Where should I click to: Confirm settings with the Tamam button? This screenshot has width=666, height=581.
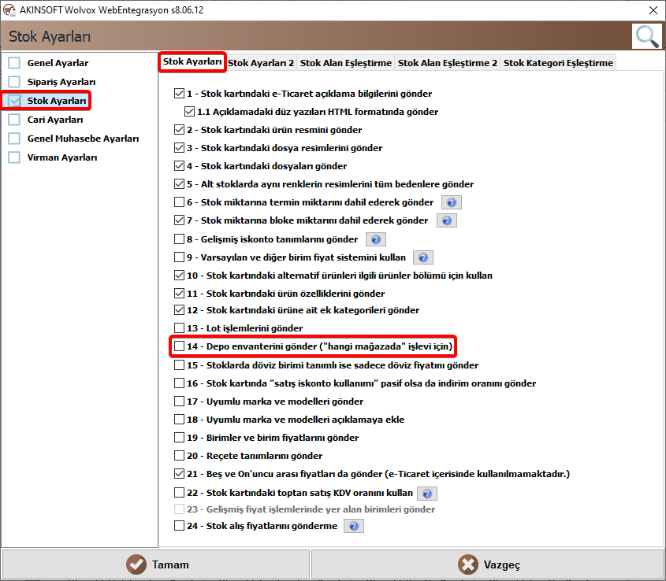click(x=156, y=564)
